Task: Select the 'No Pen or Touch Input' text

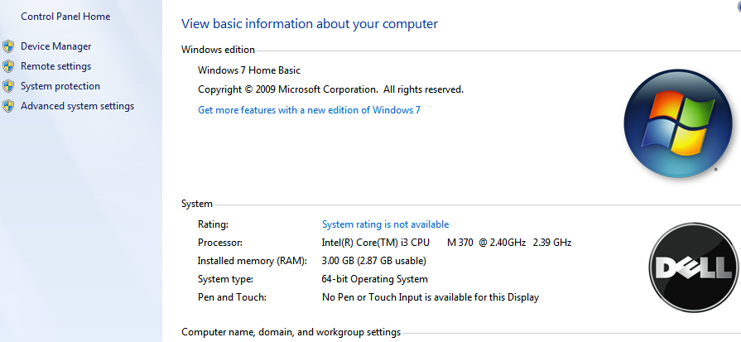Action: (431, 297)
